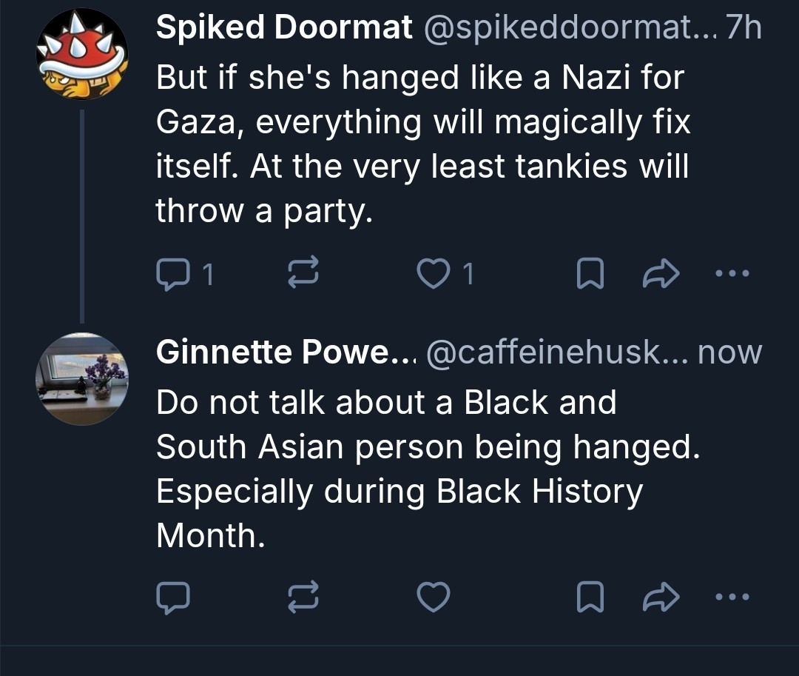Open the @caffeinehusk handle
The width and height of the screenshot is (799, 676).
coord(555,352)
